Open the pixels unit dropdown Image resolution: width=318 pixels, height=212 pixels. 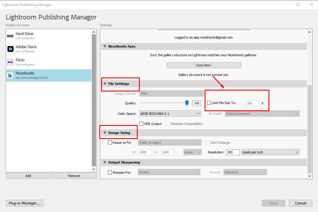[193, 152]
